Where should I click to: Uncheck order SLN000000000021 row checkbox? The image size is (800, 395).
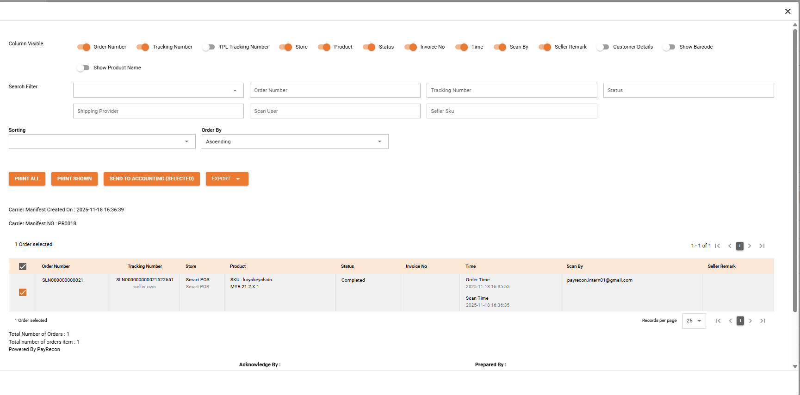click(x=23, y=292)
